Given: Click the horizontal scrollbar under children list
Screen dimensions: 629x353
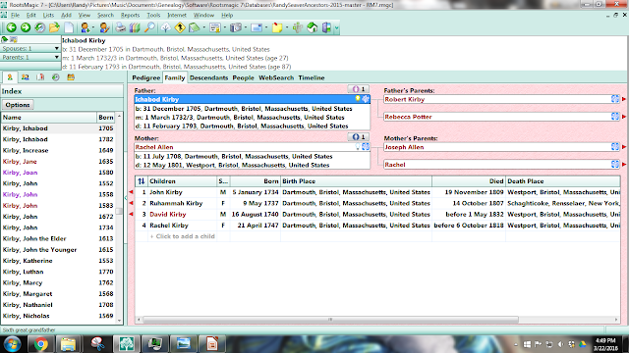Looking at the screenshot, I should tap(330, 320).
